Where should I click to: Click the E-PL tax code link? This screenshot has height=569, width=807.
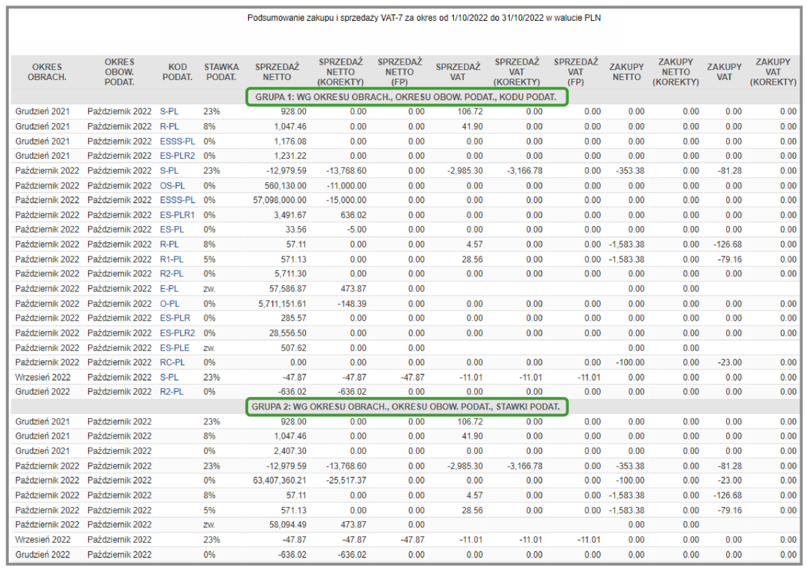169,289
